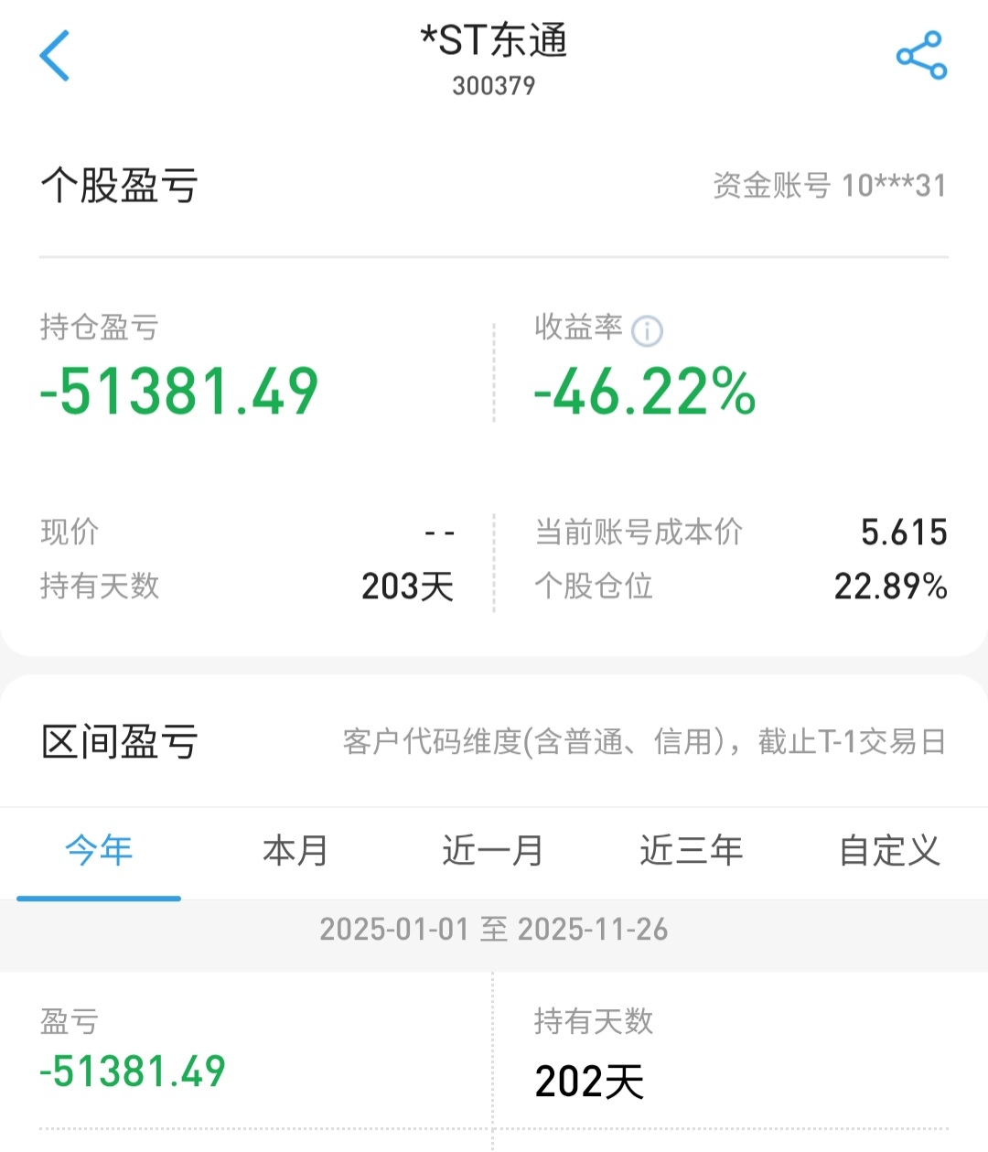
Task: Open the share icon
Action: pos(921,55)
